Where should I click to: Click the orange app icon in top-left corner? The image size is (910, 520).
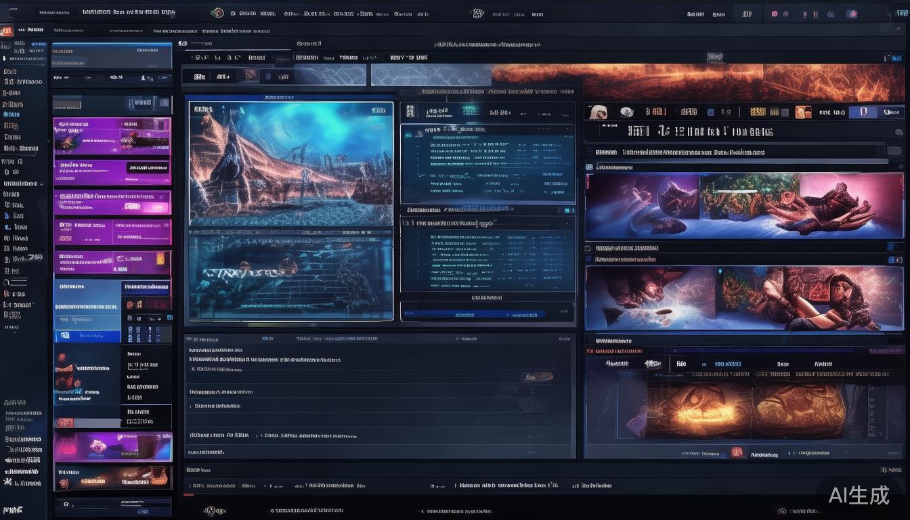(6, 30)
